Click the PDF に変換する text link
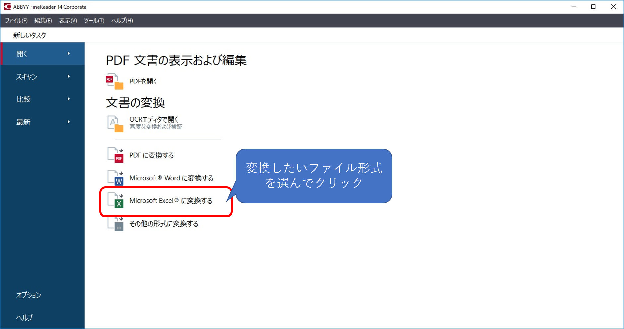 [152, 155]
